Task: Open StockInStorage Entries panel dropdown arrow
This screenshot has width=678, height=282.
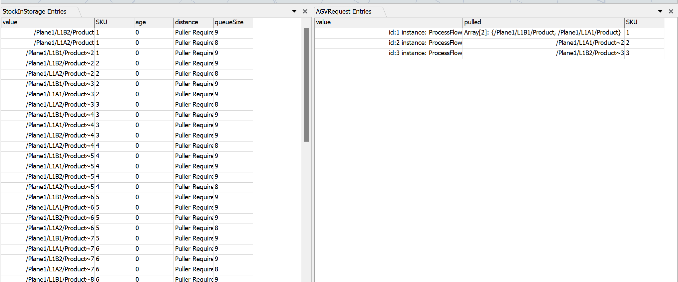Action: 294,11
